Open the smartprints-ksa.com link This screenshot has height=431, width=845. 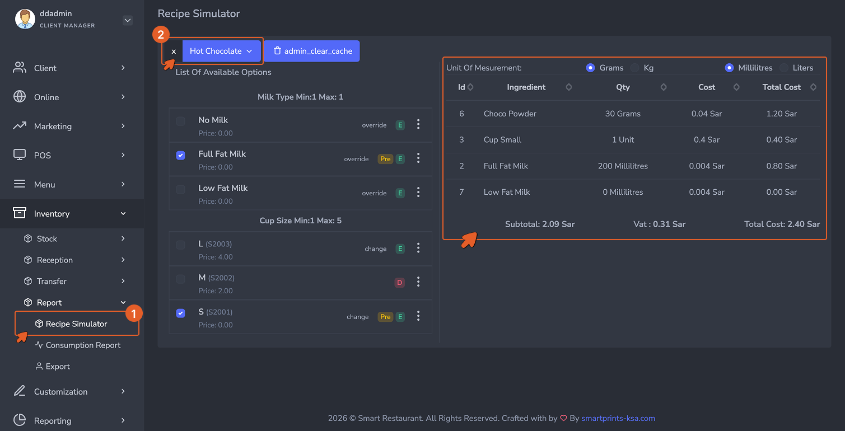[x=618, y=418]
